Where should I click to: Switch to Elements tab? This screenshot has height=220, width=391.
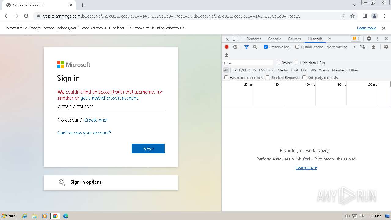coord(254,39)
